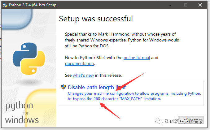Click the Python installer icon in title bar

pyautogui.click(x=5, y=5)
